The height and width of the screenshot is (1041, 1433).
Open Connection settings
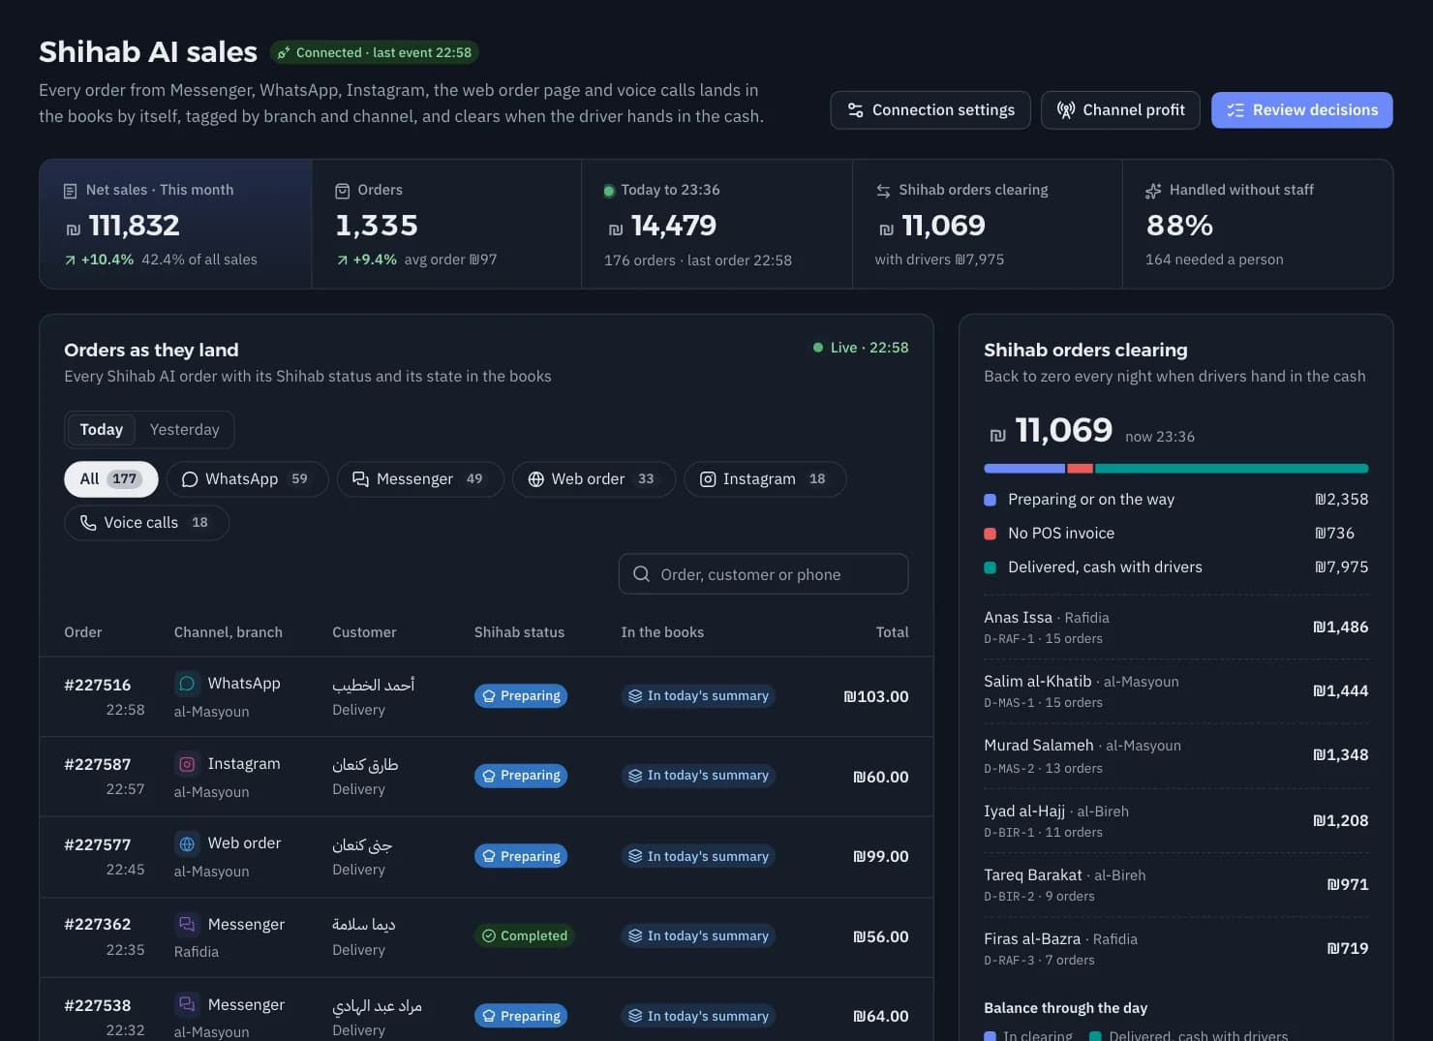pos(931,110)
